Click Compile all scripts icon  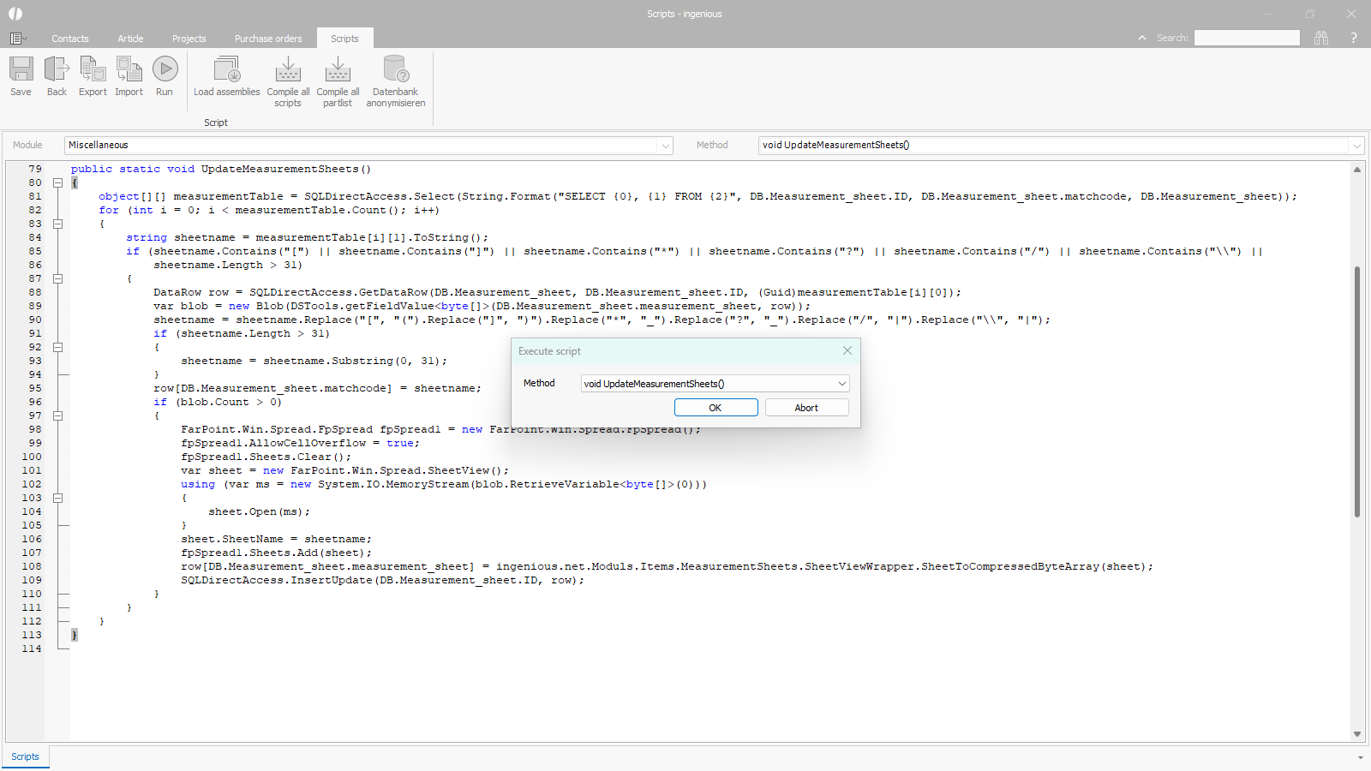coord(288,70)
